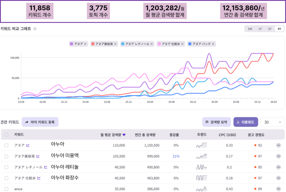Click the trend sparkline in anua row
The image size is (286, 192).
[x=202, y=189]
